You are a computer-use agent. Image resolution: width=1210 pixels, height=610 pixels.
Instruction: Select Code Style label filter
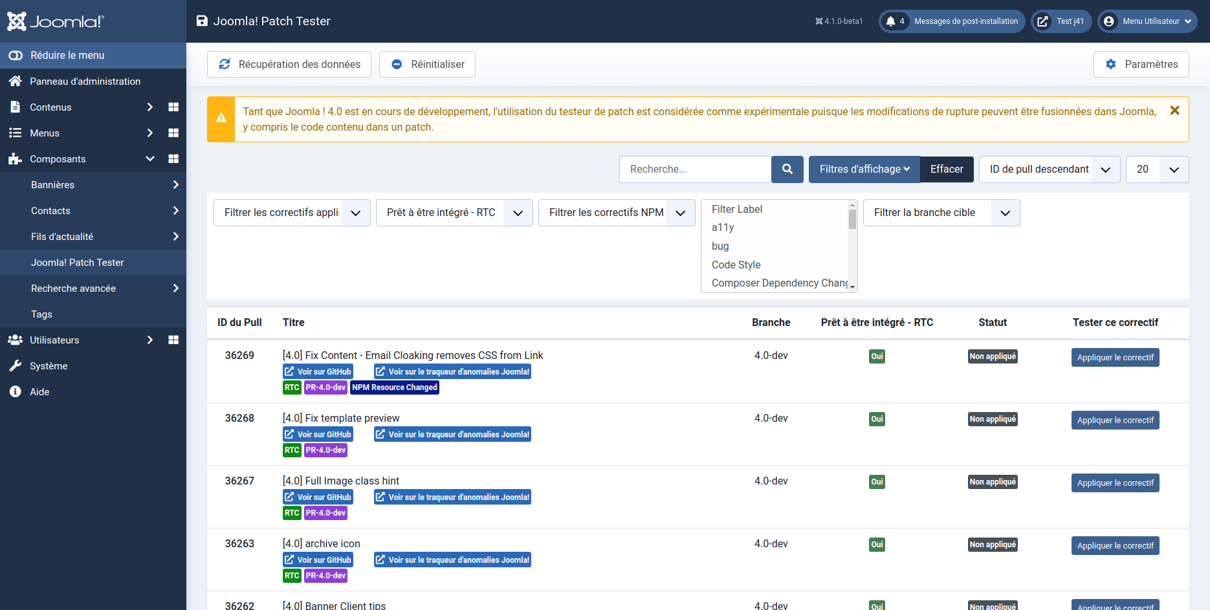[x=775, y=265]
